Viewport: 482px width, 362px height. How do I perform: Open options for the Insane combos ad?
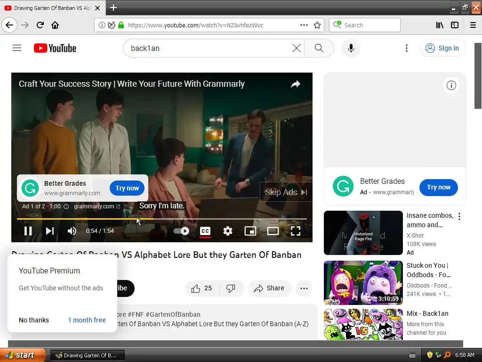point(459,216)
